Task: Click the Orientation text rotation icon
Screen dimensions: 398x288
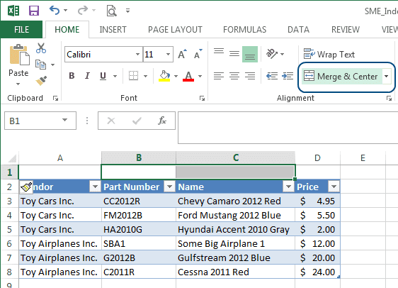Action: (x=272, y=54)
